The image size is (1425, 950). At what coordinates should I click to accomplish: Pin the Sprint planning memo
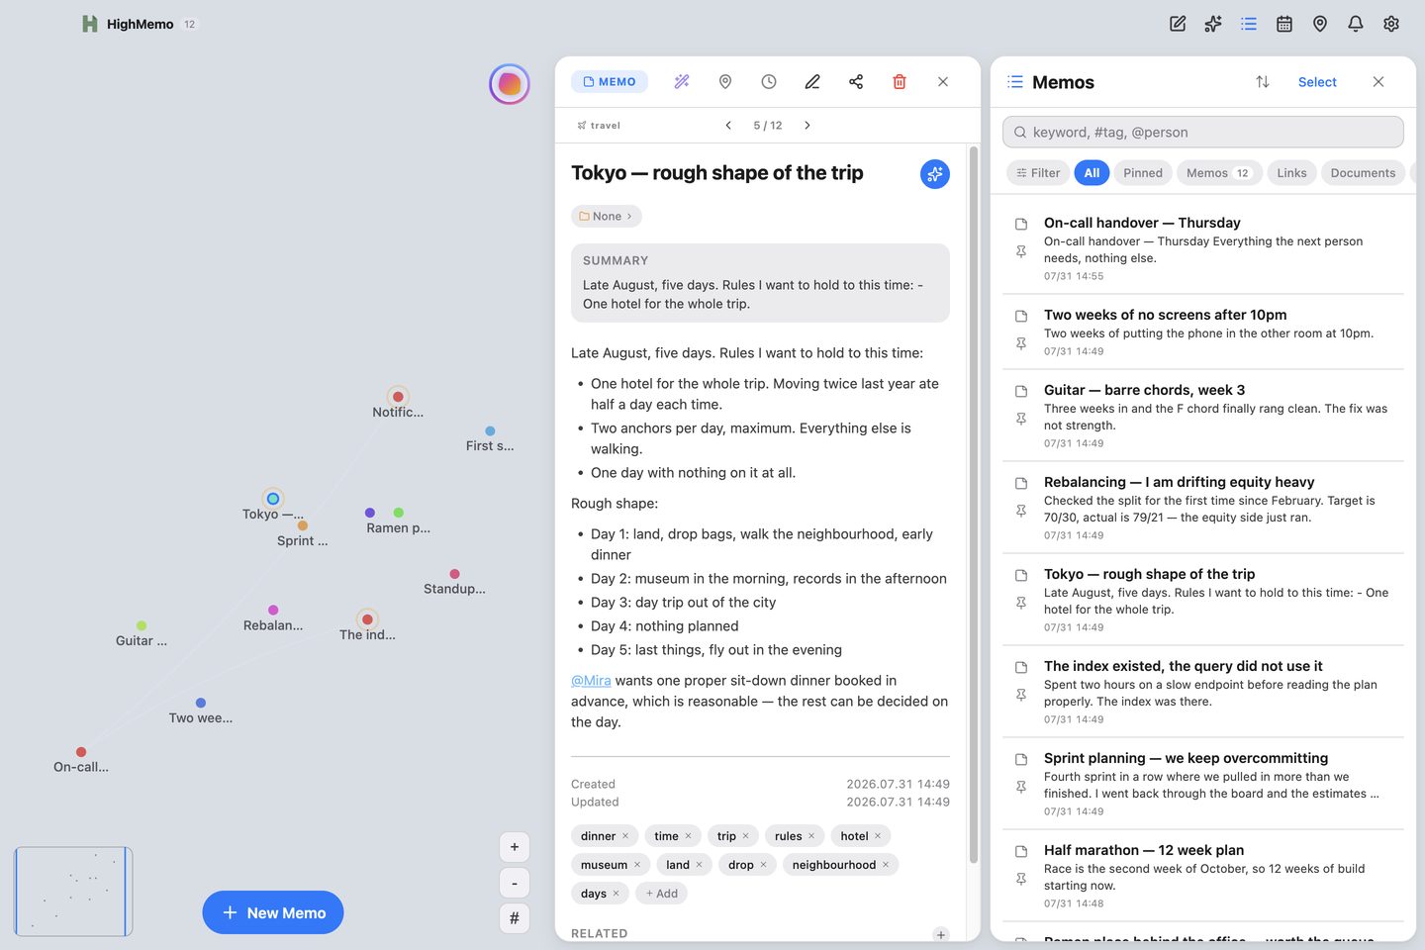(1021, 788)
